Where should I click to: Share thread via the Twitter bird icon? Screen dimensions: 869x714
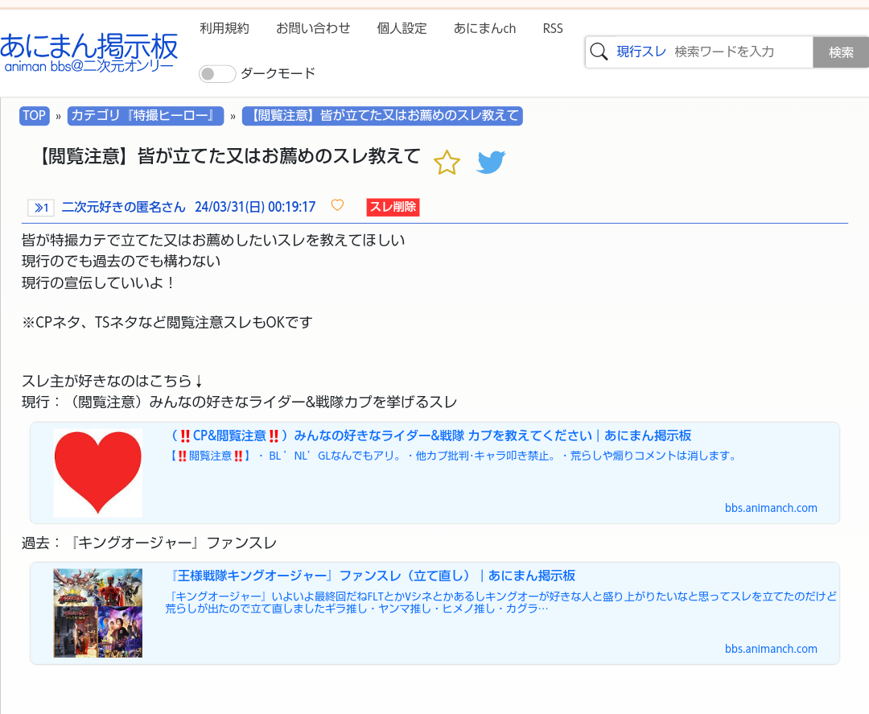pos(491,163)
